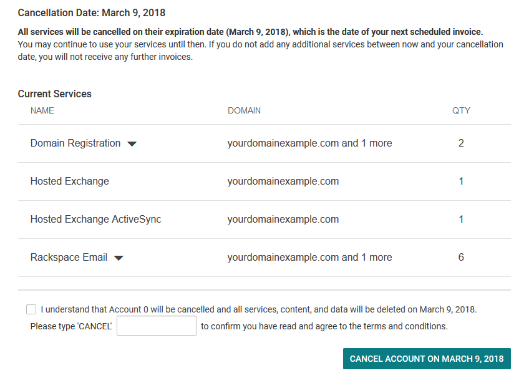The height and width of the screenshot is (373, 529).
Task: Click the QTY column header
Action: tap(461, 111)
